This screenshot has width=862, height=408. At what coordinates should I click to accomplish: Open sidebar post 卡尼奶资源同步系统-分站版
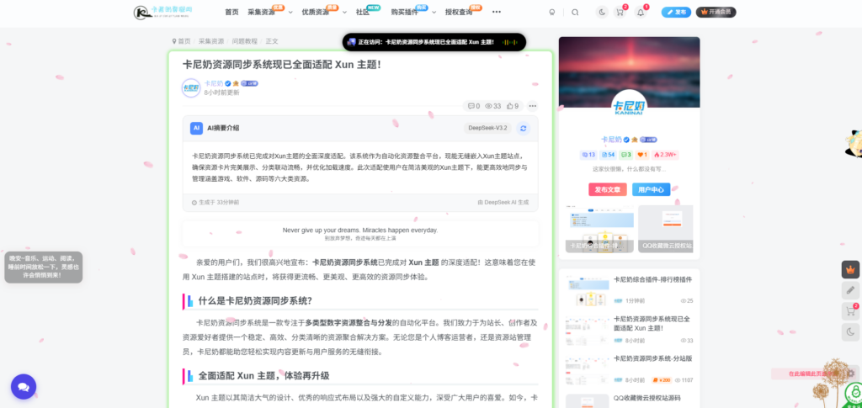(652, 358)
